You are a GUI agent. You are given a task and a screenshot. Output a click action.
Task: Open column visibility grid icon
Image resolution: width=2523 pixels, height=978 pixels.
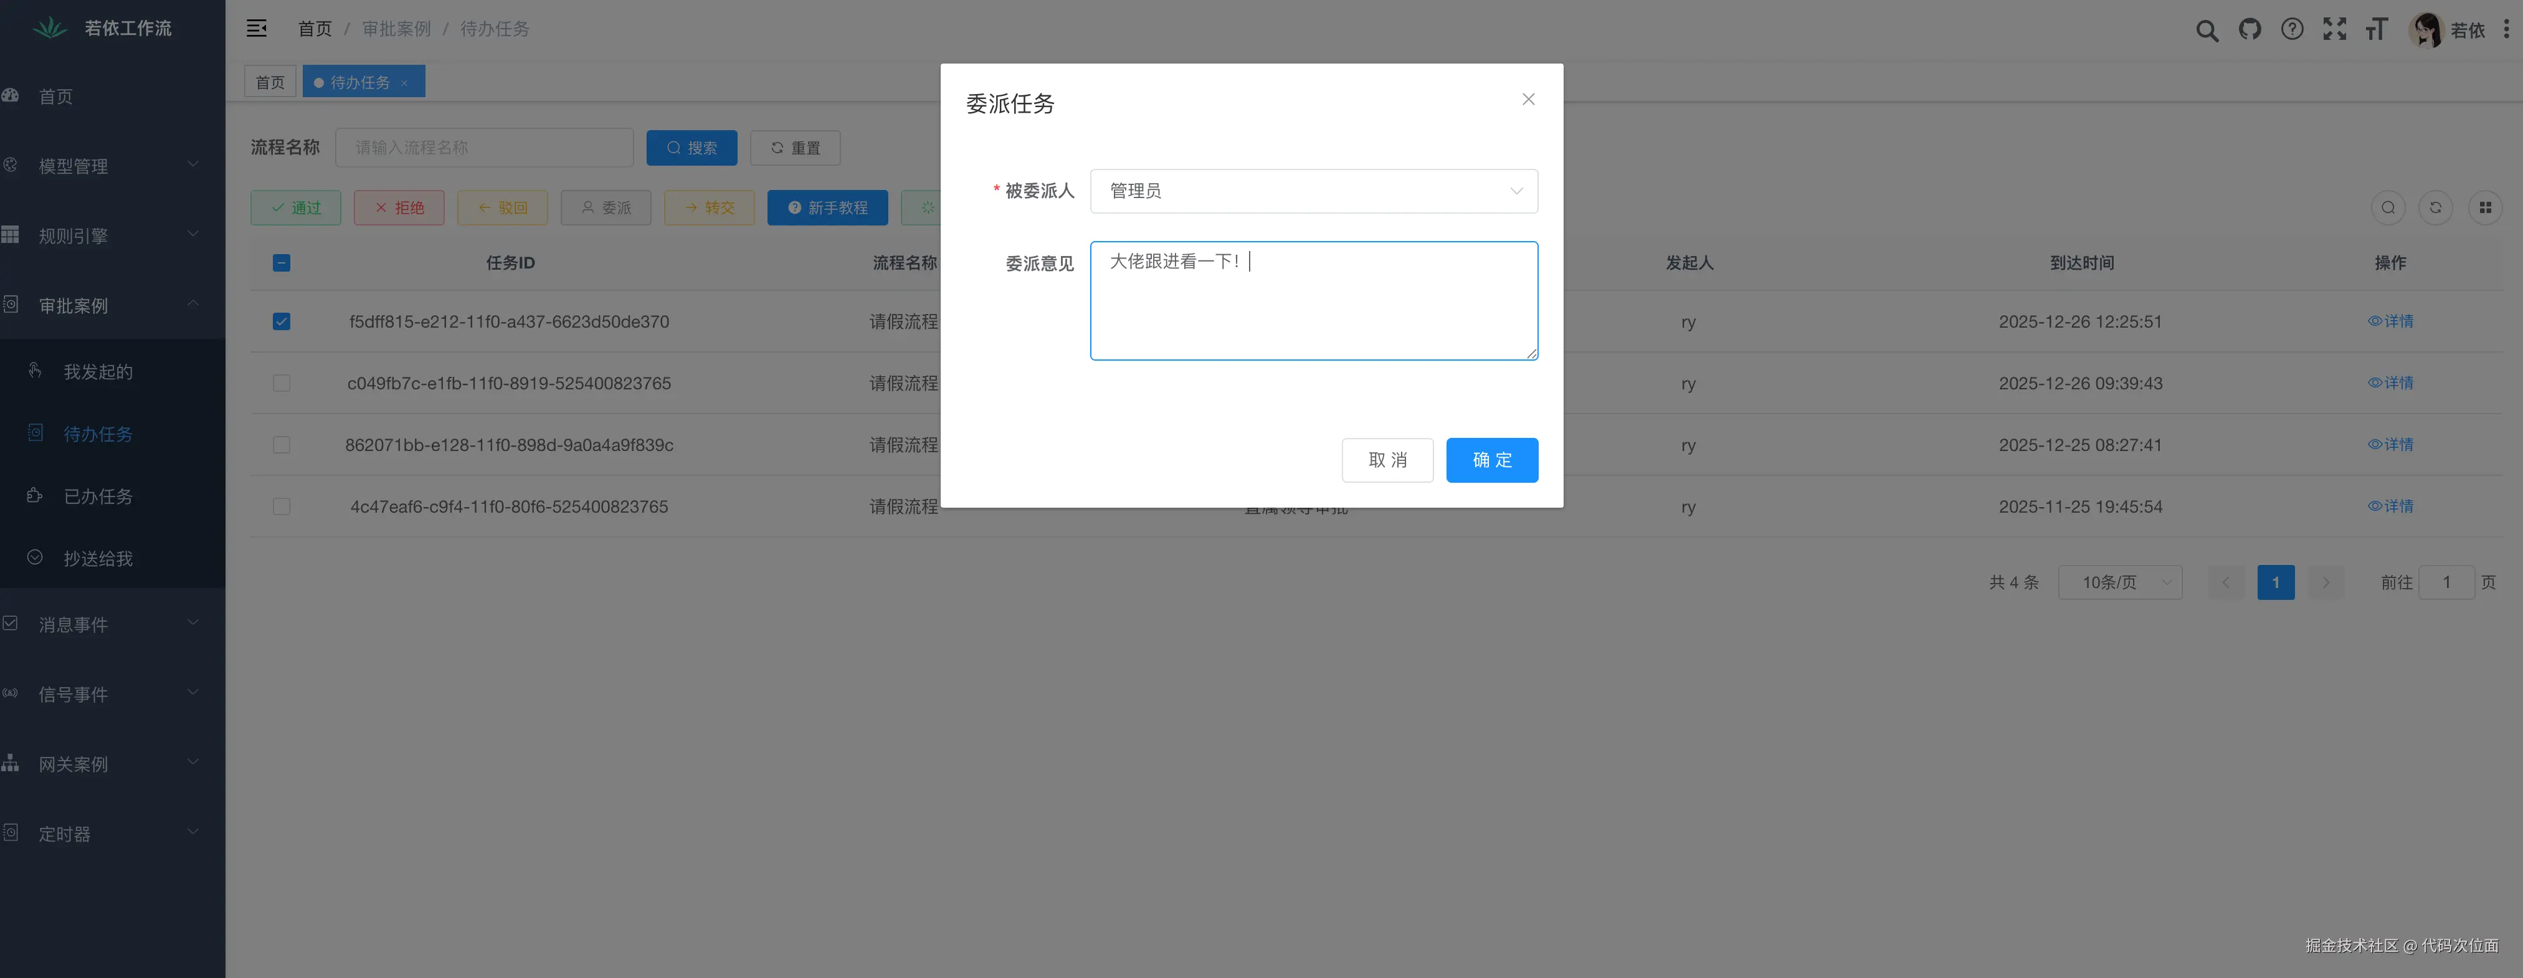pos(2484,207)
